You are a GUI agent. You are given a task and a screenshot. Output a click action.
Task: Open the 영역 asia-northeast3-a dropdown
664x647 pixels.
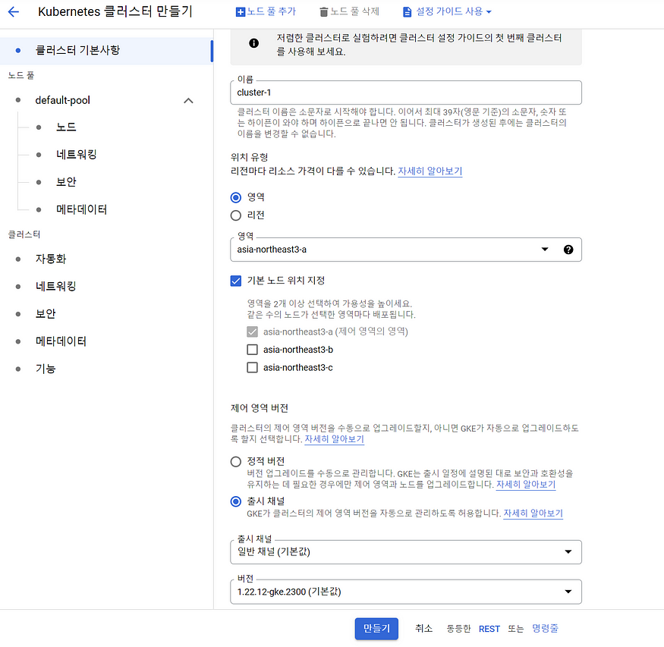point(406,250)
